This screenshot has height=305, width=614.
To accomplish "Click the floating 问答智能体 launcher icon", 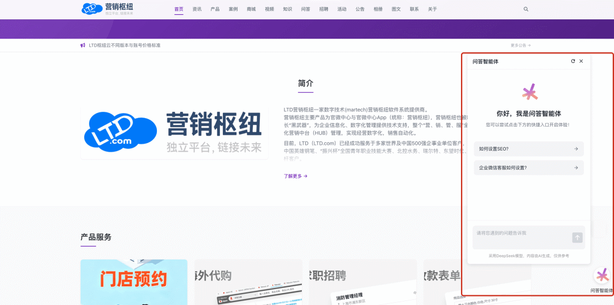I will 601,276.
